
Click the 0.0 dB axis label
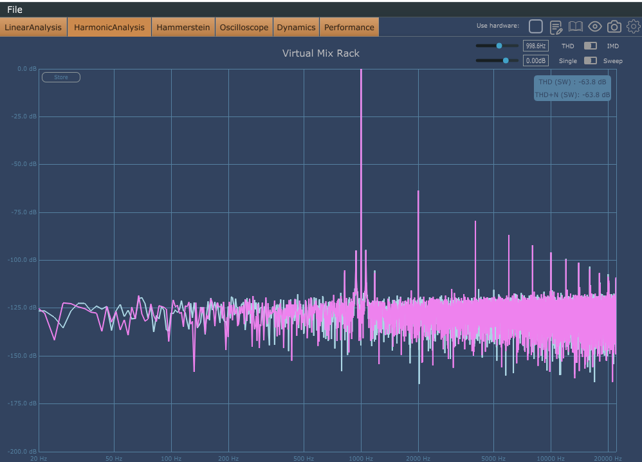point(26,68)
